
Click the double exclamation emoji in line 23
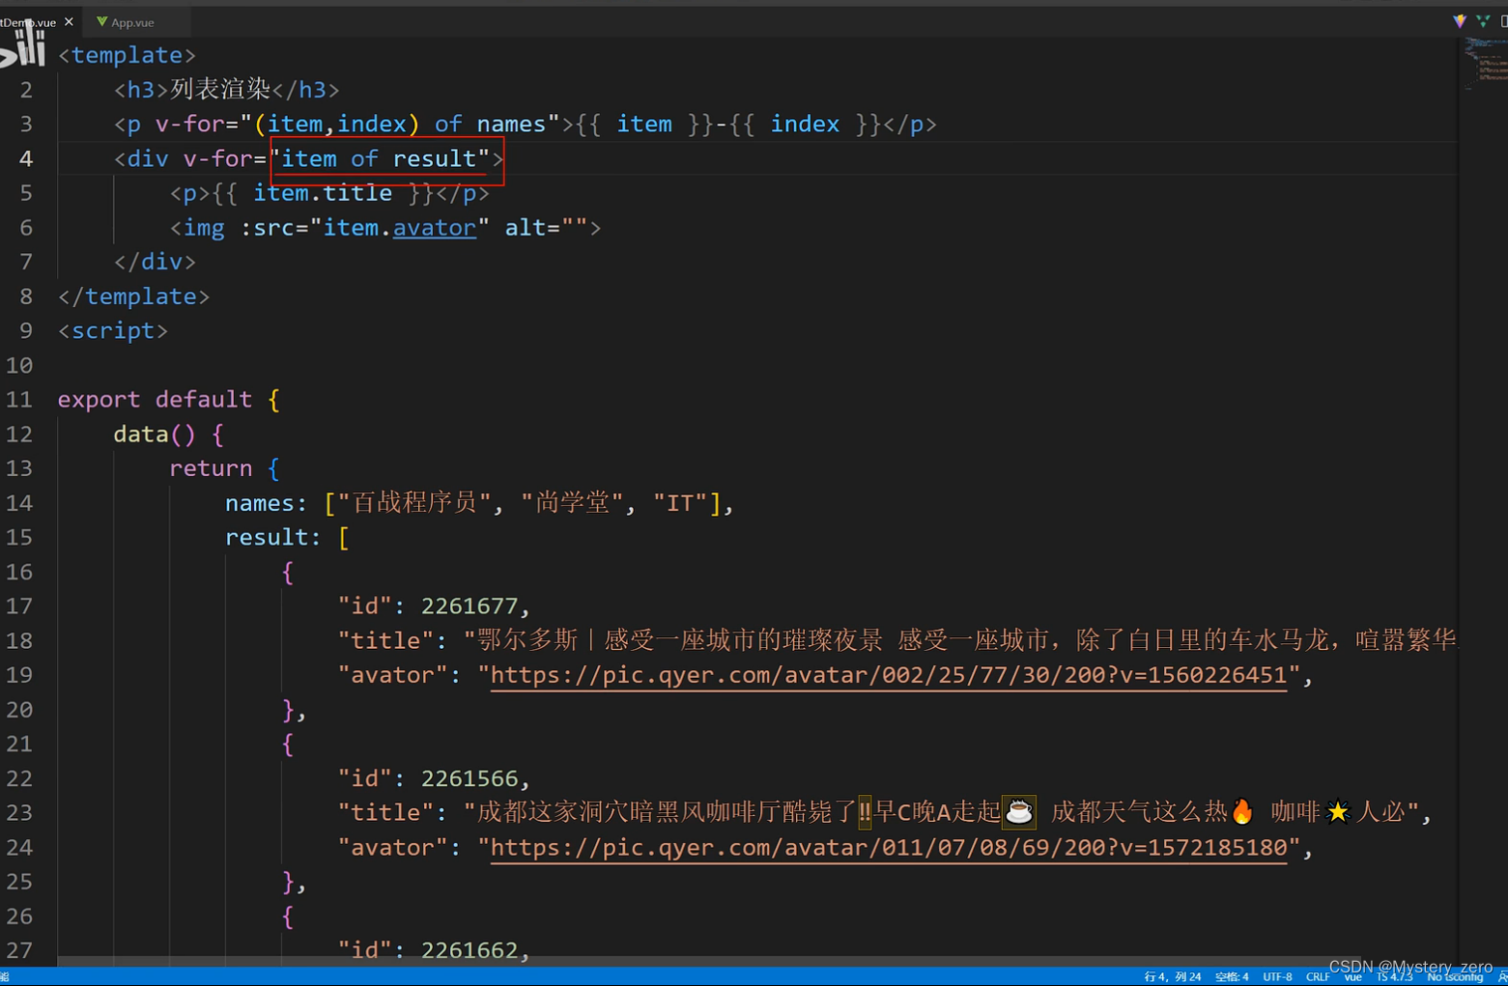(x=865, y=812)
